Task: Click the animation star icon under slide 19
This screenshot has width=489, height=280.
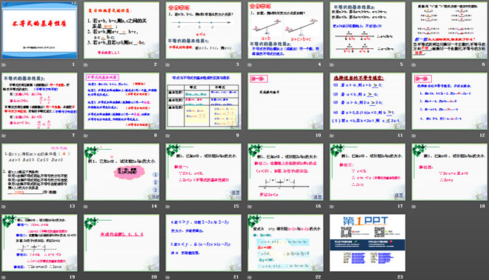Action: pos(4,277)
